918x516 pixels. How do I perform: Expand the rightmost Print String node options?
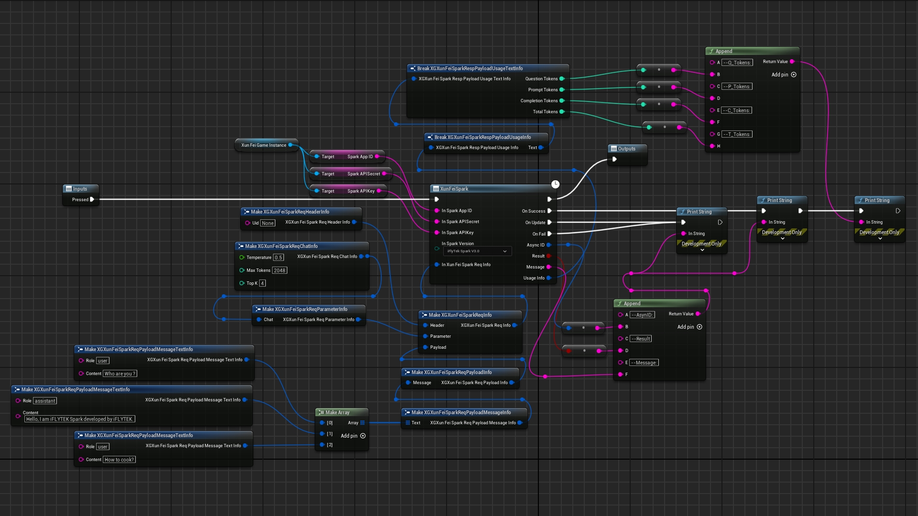click(x=880, y=238)
